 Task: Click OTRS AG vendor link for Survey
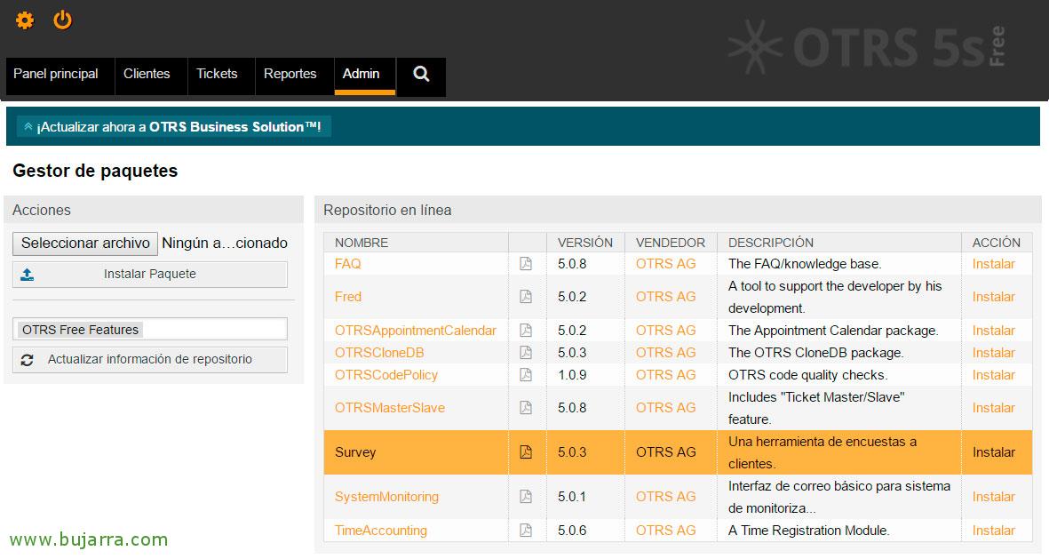[x=665, y=452]
